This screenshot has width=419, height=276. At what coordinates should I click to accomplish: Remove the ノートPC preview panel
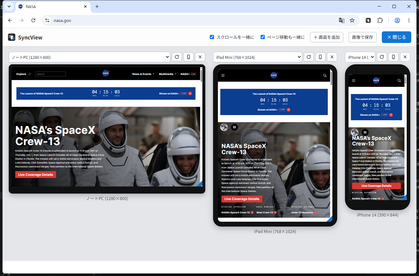200,57
